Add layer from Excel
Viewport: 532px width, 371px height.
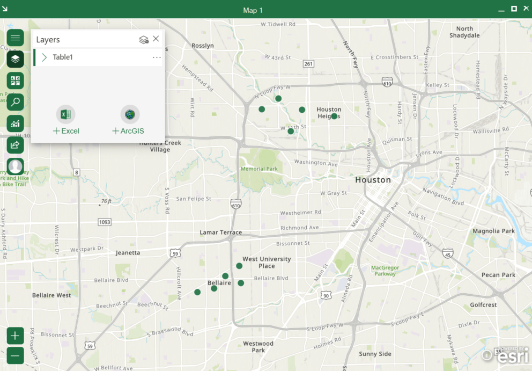(66, 131)
